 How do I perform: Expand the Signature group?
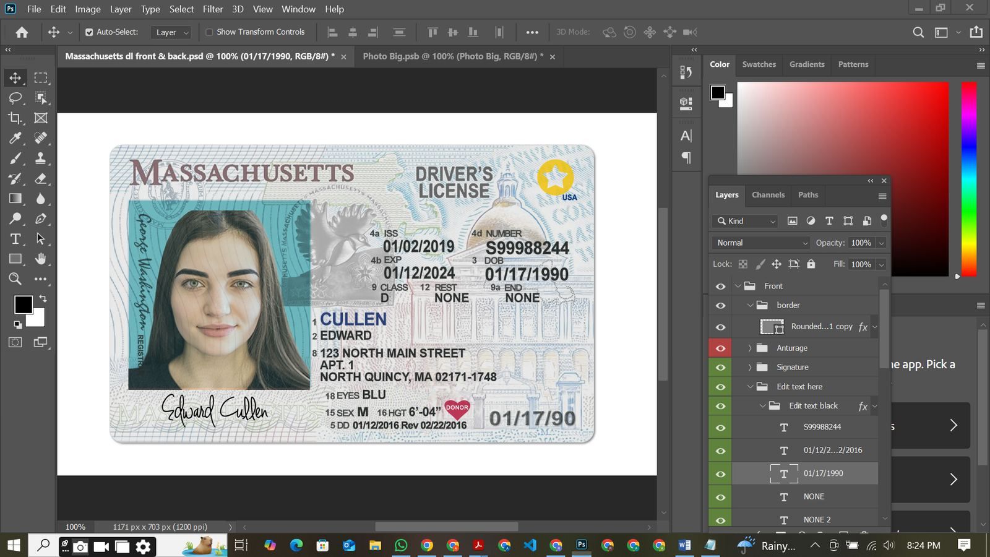pyautogui.click(x=750, y=368)
